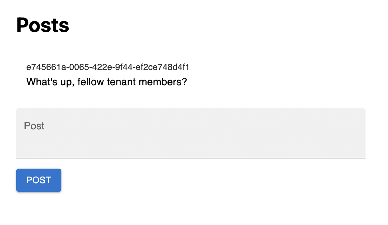The width and height of the screenshot is (388, 225).
Task: Click the white POST label on the button
Action: pos(39,180)
